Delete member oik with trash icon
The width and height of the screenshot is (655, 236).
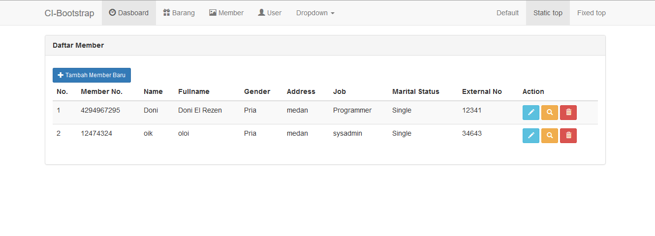pos(568,136)
